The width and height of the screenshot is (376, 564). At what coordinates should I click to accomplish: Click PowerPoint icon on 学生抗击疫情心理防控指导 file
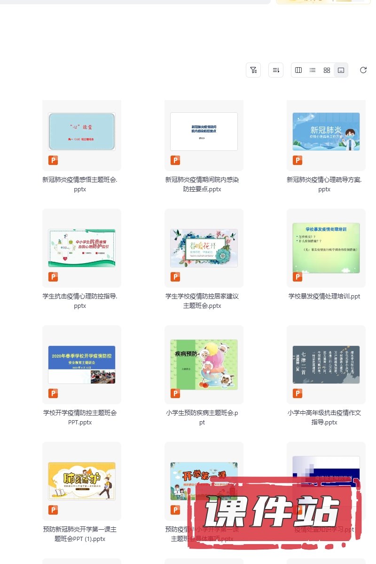(x=53, y=277)
